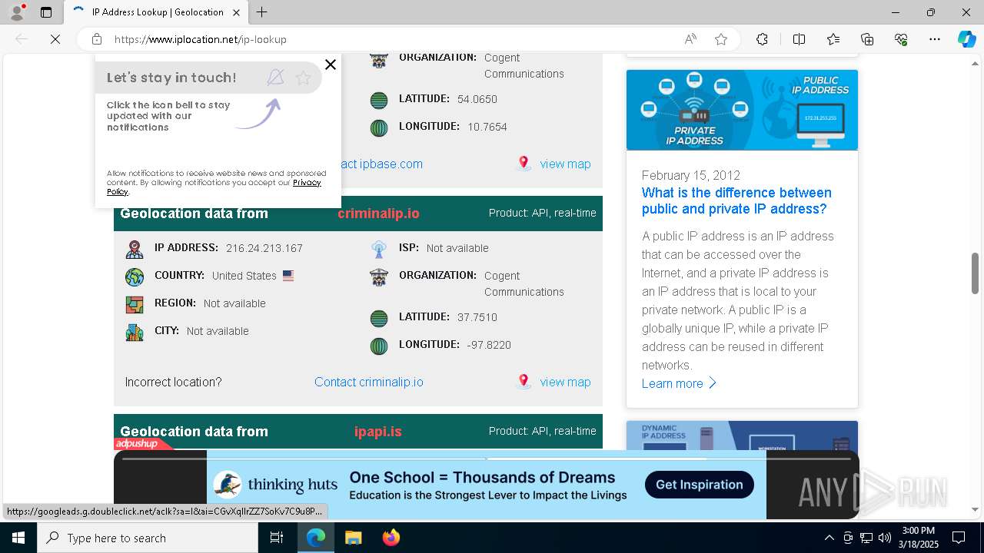Open the clock showing 3:00 PM
The height and width of the screenshot is (553, 984).
point(918,538)
